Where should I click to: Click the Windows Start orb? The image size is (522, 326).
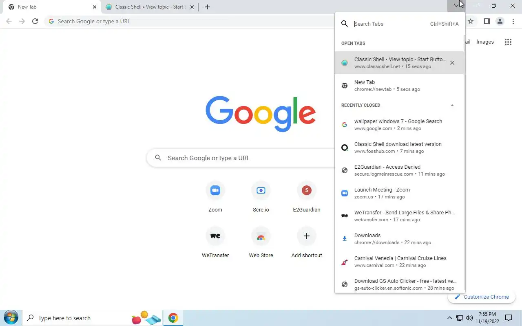pos(11,318)
